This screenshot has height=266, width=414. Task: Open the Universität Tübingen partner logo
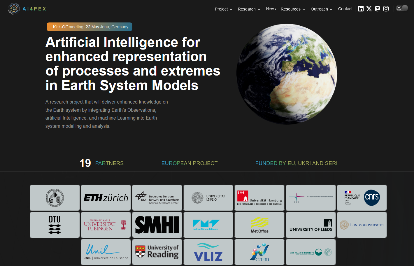[x=106, y=225]
